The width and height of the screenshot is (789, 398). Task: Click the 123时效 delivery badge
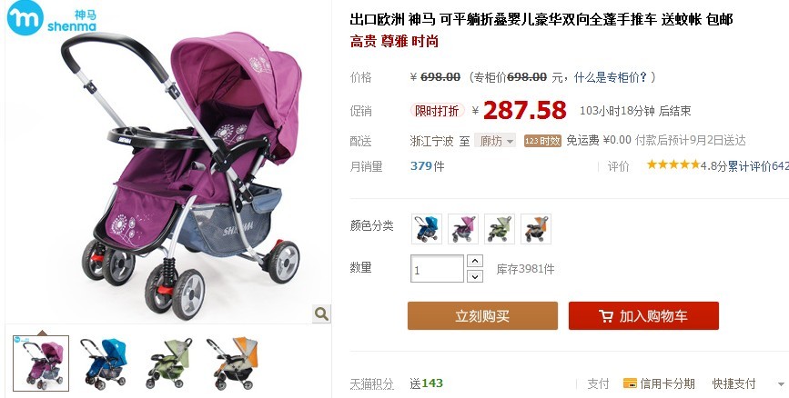tap(542, 141)
